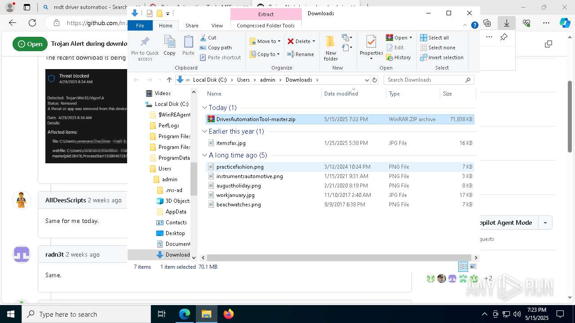Go back in Edge browser
Viewport: 575px width, 323px height.
click(x=13, y=23)
